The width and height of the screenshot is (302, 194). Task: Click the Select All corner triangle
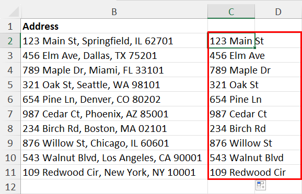point(14,12)
